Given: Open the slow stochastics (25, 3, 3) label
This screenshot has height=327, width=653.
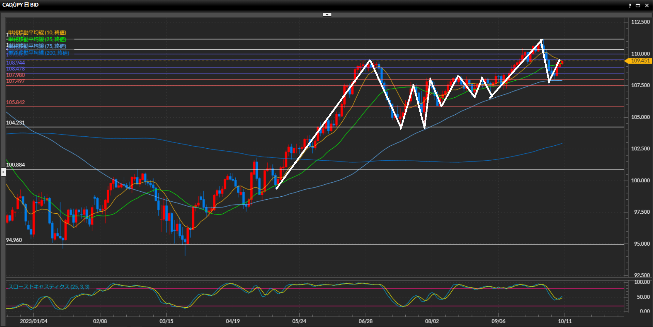Looking at the screenshot, I should point(49,287).
